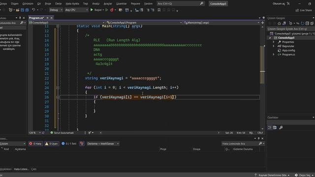Open the ConsoleApp5.Program type dropdown

click(144, 23)
